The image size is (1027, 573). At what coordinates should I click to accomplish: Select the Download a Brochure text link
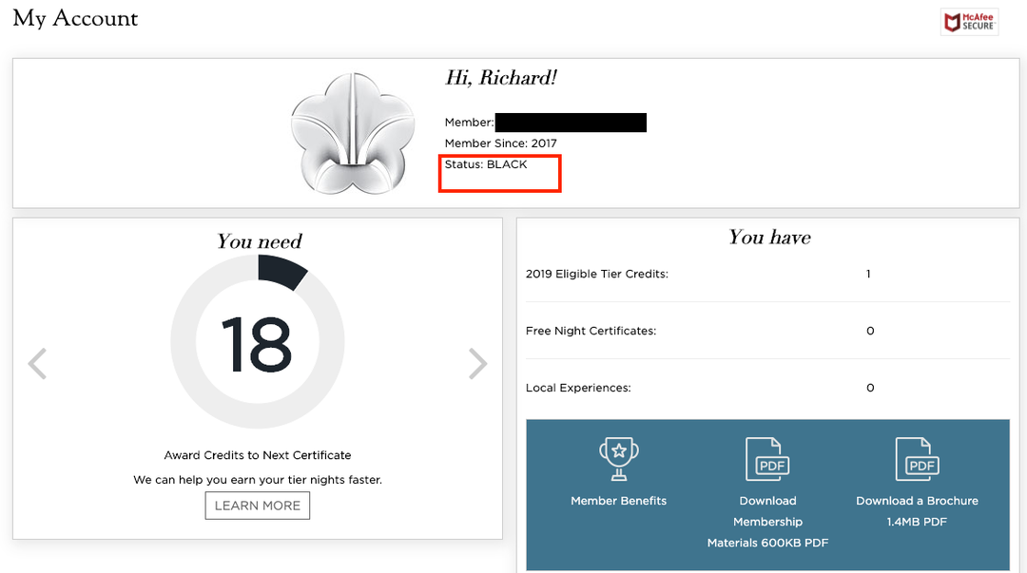click(917, 501)
